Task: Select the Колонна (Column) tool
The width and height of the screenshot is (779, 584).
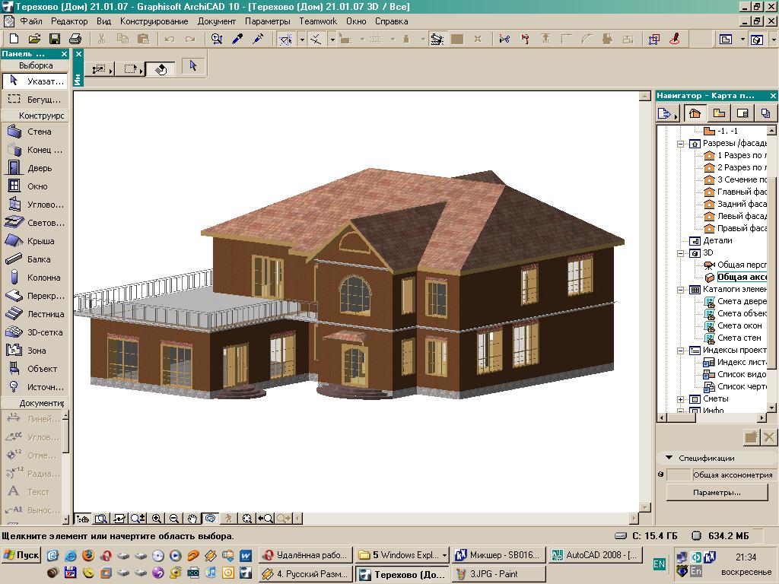Action: click(x=33, y=278)
